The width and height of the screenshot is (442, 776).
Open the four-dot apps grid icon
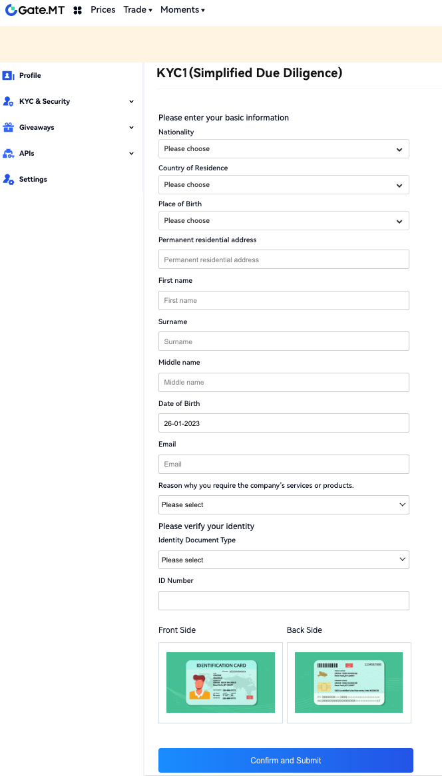tap(78, 10)
